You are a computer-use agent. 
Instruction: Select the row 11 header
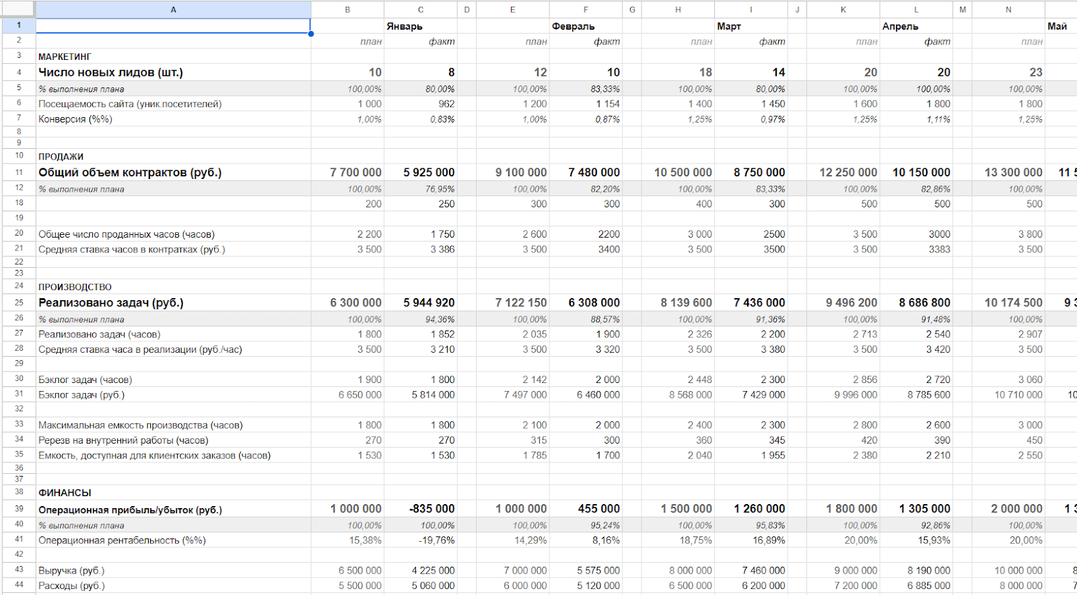click(19, 172)
